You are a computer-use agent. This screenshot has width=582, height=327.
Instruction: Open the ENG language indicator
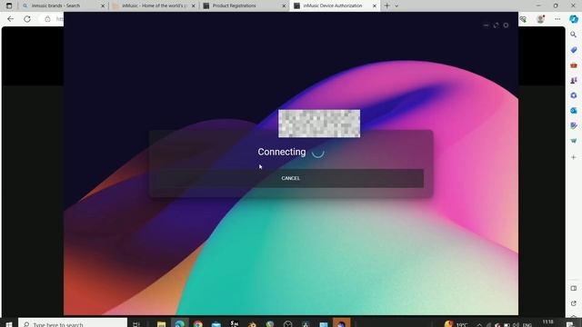pos(527,325)
